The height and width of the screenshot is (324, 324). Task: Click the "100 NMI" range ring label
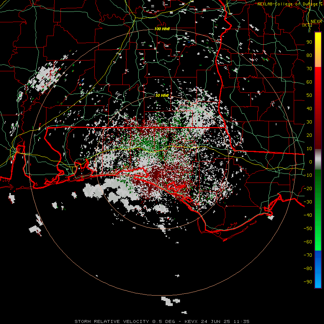(x=162, y=29)
